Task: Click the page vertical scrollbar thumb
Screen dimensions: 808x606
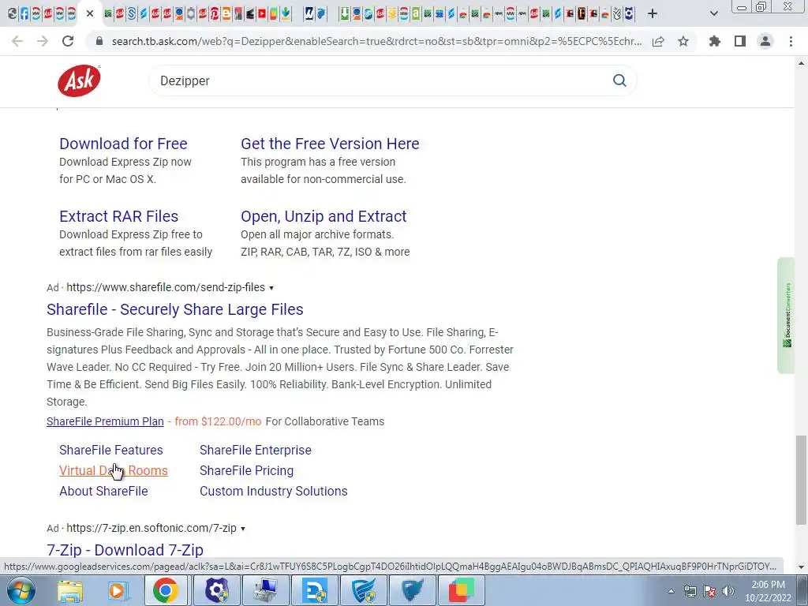Action: 801,479
